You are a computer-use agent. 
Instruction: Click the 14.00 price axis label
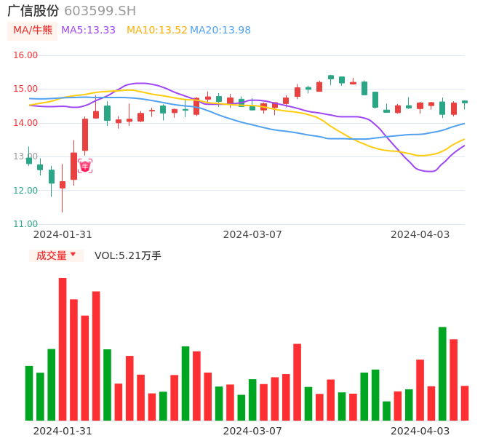(x=25, y=123)
